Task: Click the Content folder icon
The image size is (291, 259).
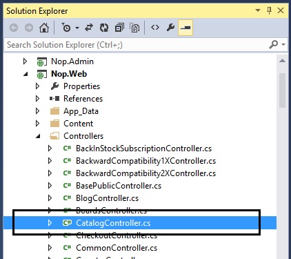Action: click(54, 124)
